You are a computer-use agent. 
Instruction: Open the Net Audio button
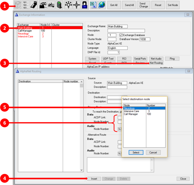coord(156,59)
